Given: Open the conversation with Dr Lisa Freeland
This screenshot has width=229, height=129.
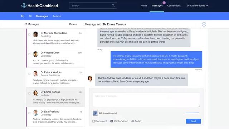Looking at the screenshot, I should tap(56, 117).
